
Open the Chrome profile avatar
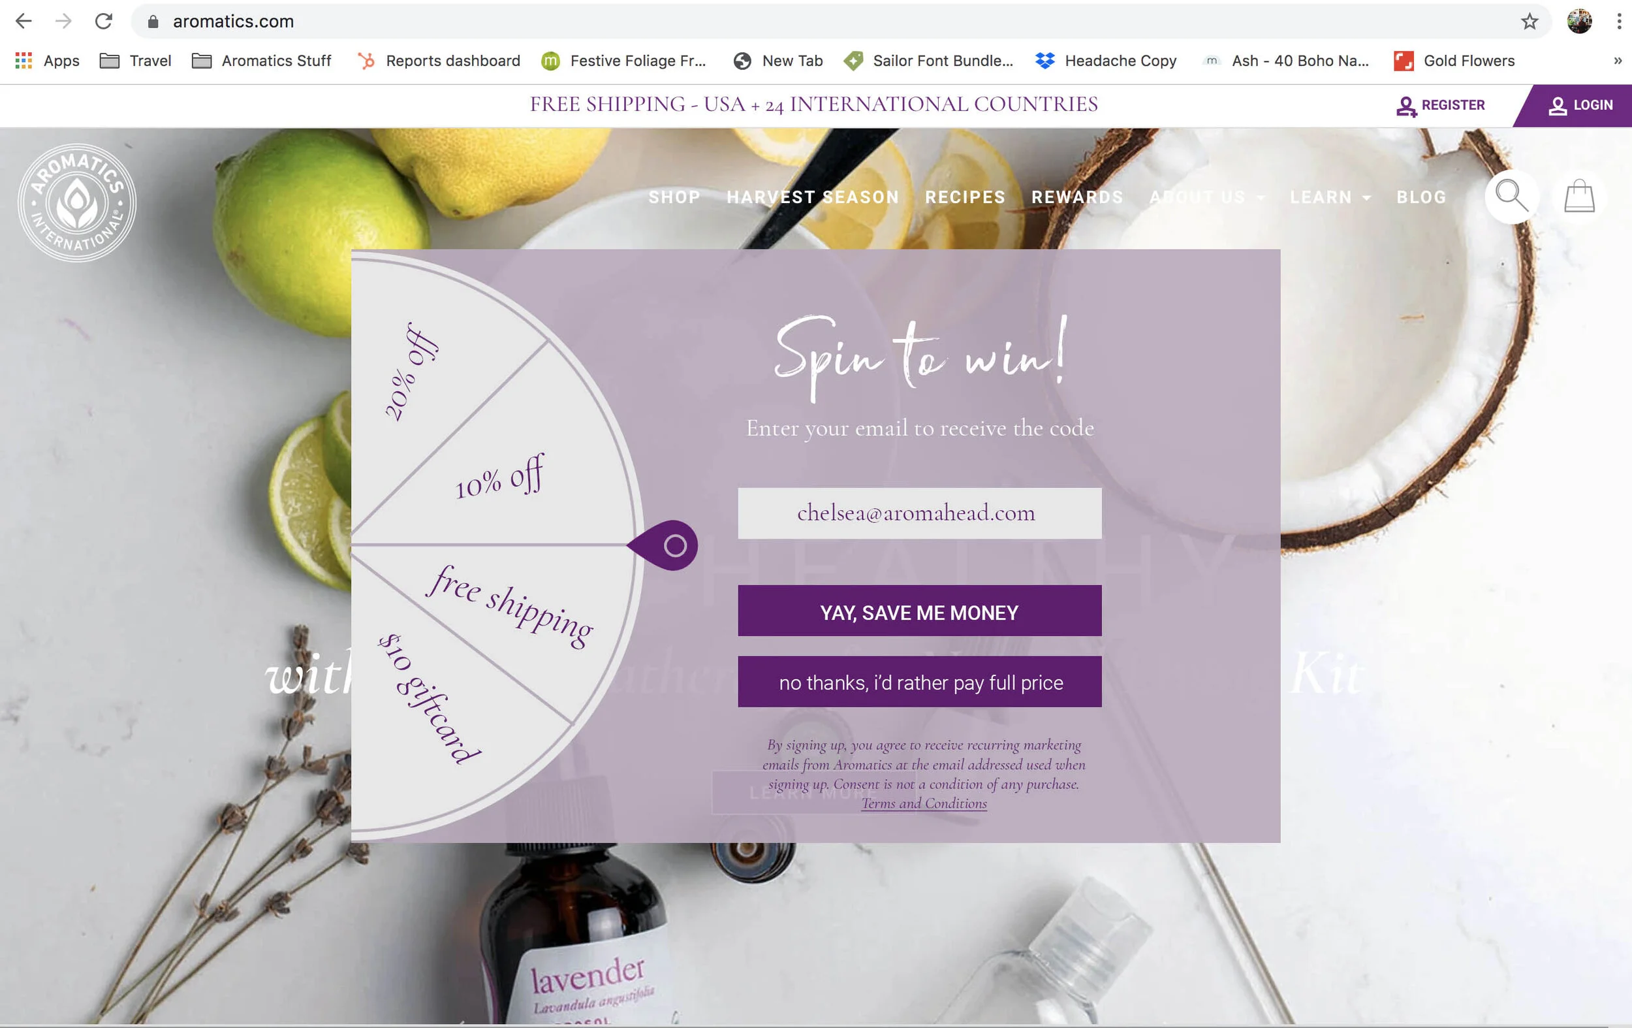pos(1578,22)
